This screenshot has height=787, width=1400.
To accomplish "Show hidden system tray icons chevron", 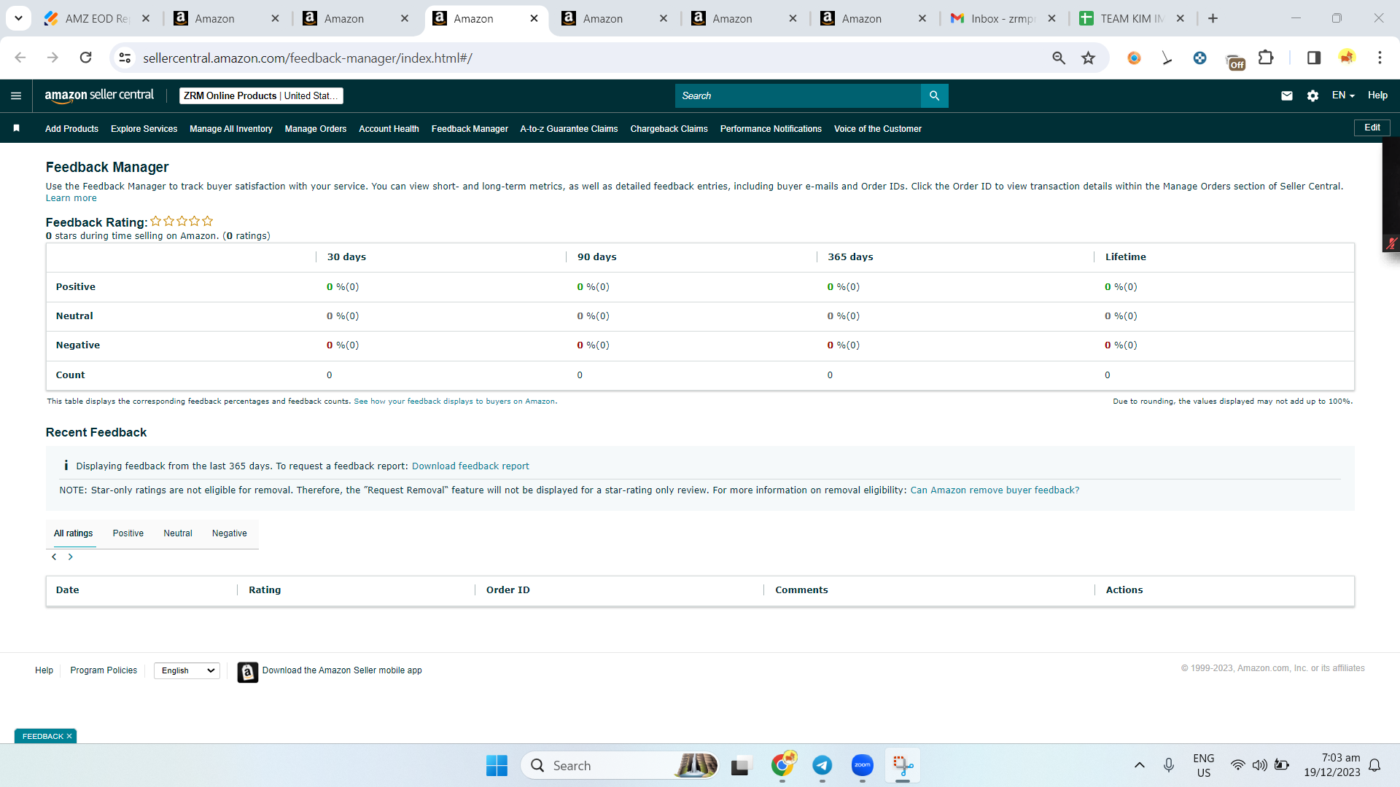I will pyautogui.click(x=1139, y=765).
